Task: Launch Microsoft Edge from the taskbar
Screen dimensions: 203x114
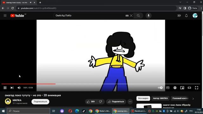Action: coord(77,111)
